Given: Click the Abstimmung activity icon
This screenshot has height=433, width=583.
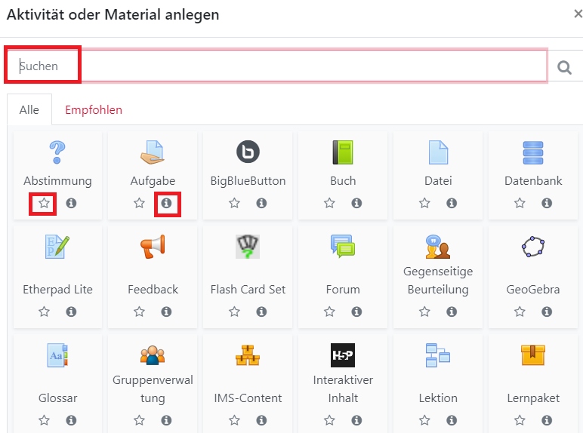Looking at the screenshot, I should [57, 152].
